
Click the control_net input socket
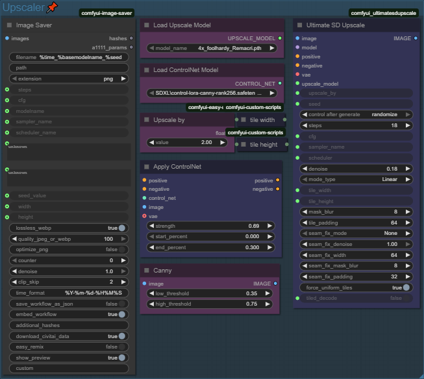[x=144, y=198]
